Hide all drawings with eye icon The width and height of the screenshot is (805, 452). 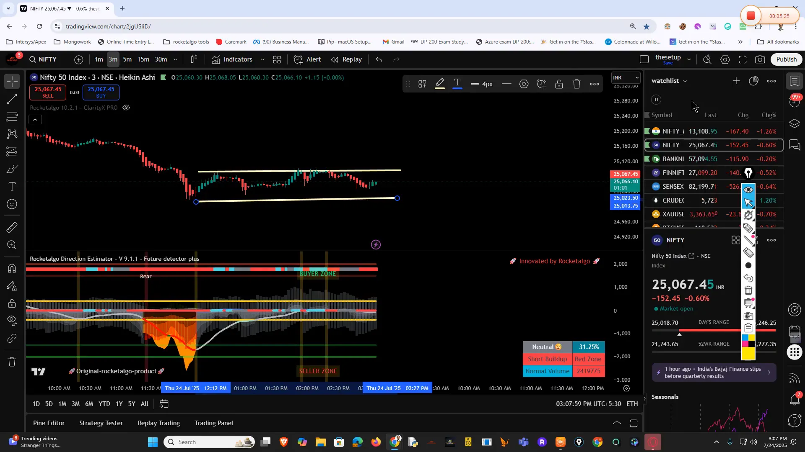pos(12,321)
